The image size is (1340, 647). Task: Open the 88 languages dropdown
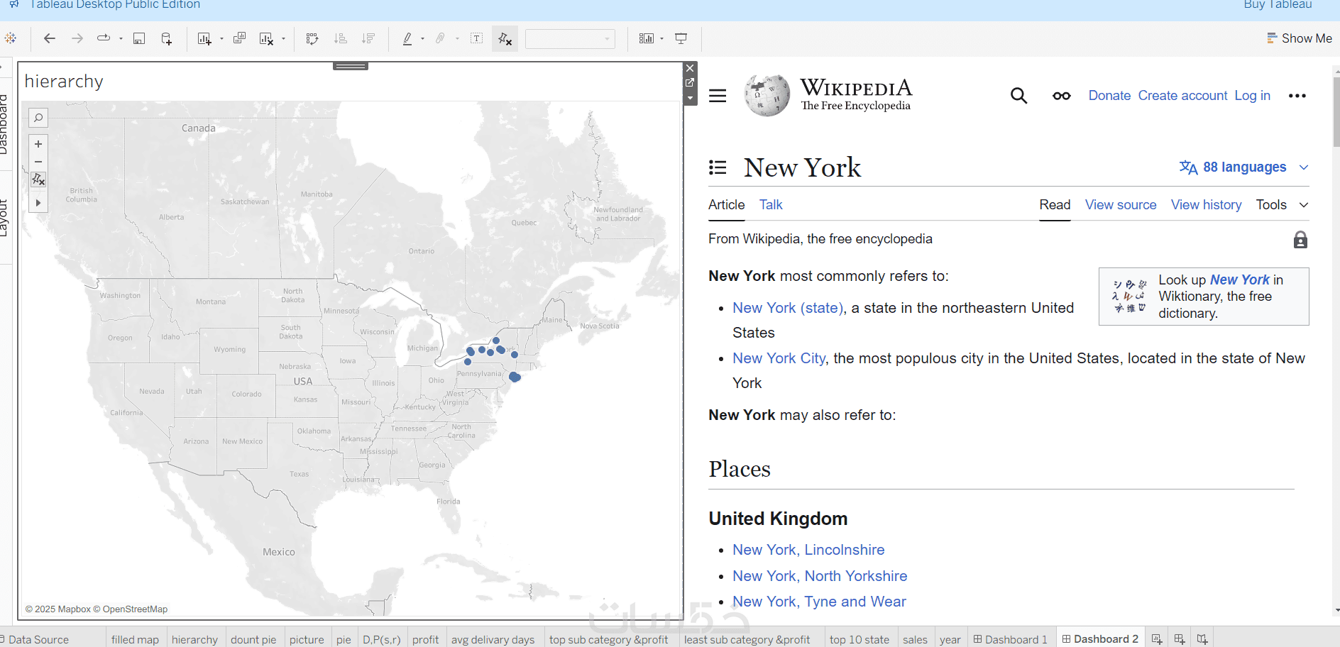tap(1243, 167)
